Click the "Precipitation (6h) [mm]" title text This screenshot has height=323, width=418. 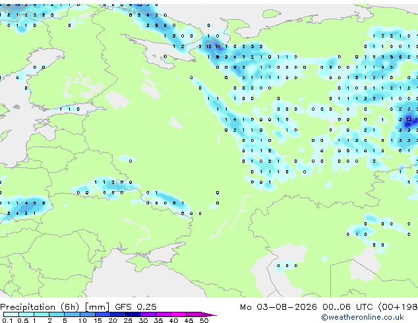[55, 307]
